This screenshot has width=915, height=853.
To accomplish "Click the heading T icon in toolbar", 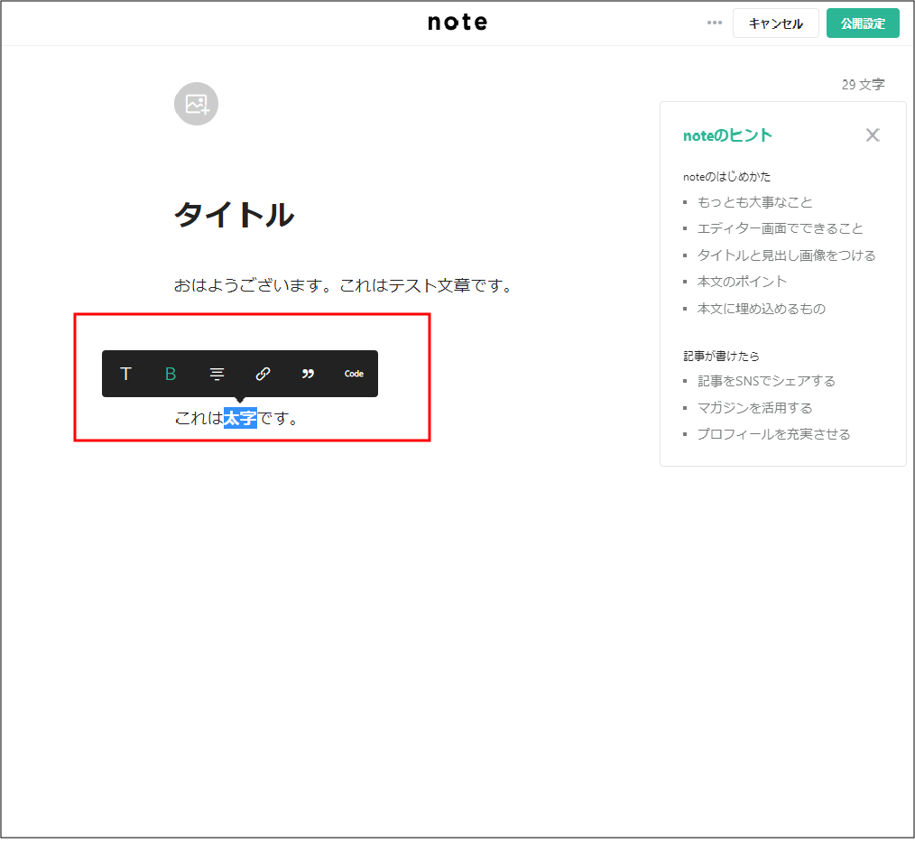I will click(125, 374).
